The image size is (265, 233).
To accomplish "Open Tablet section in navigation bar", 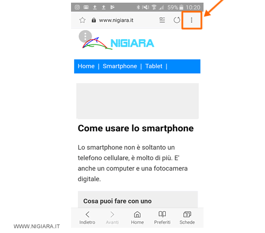I will (x=154, y=66).
